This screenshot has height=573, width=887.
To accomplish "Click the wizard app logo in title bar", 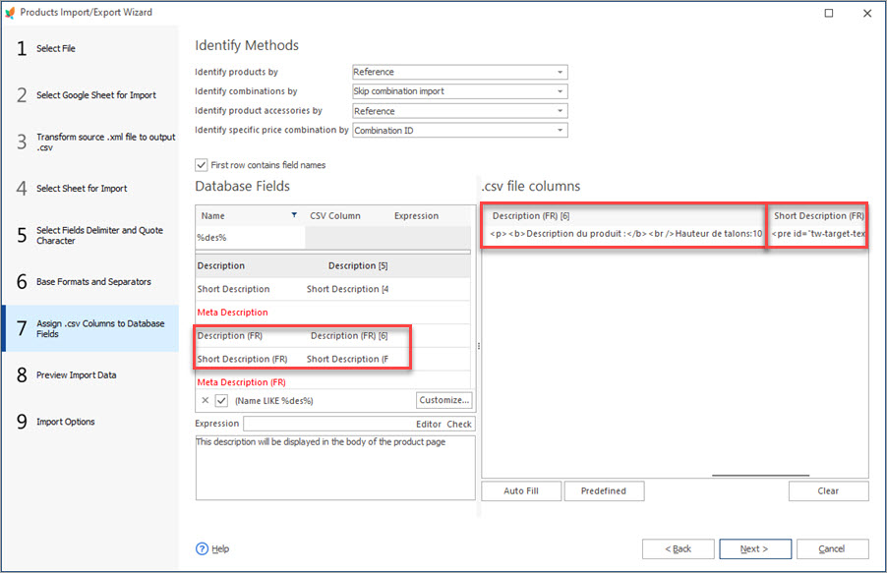I will (10, 13).
